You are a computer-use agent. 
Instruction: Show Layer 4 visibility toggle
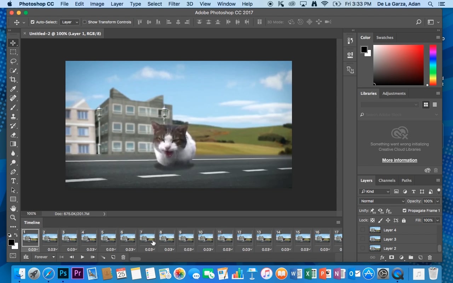(363, 230)
